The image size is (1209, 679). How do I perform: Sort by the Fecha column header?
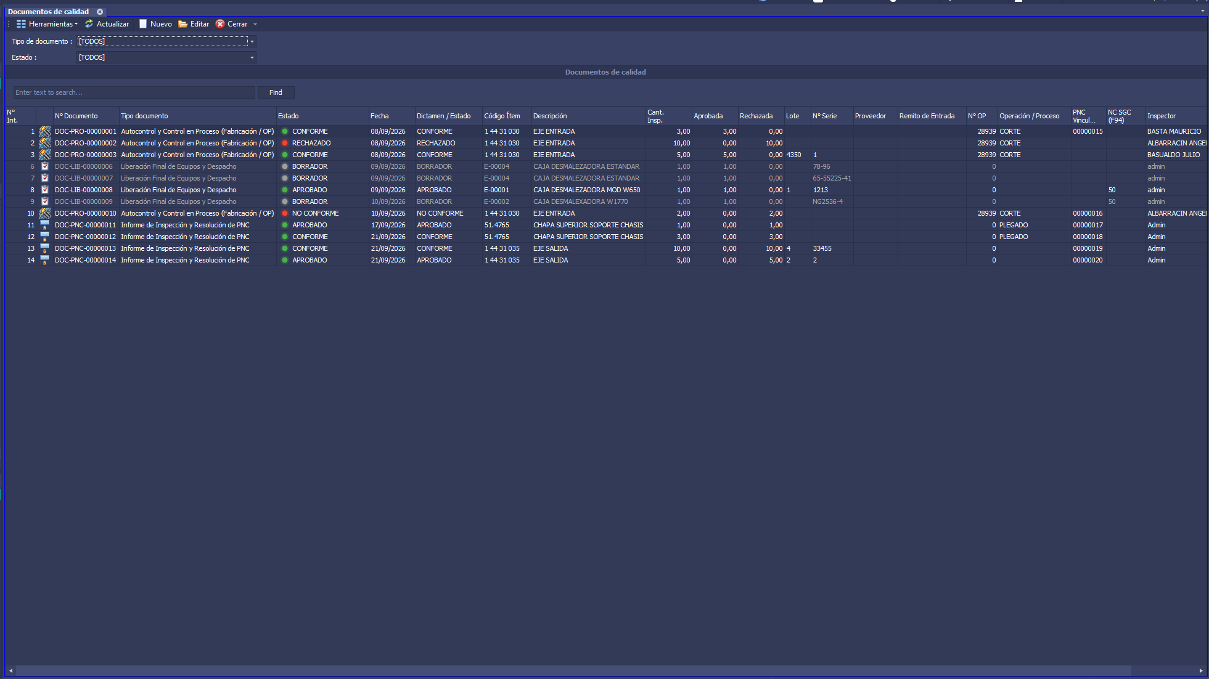pos(391,116)
